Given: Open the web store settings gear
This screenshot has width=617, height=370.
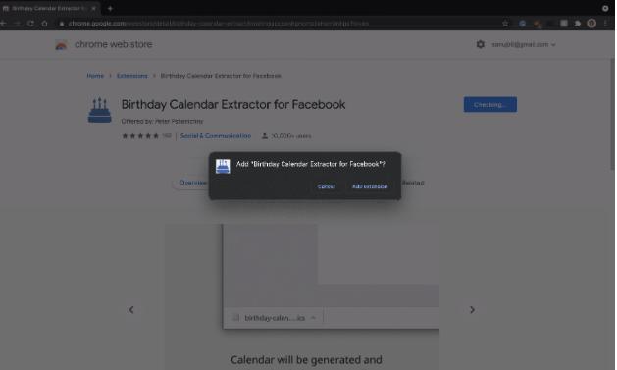Looking at the screenshot, I should coord(480,44).
